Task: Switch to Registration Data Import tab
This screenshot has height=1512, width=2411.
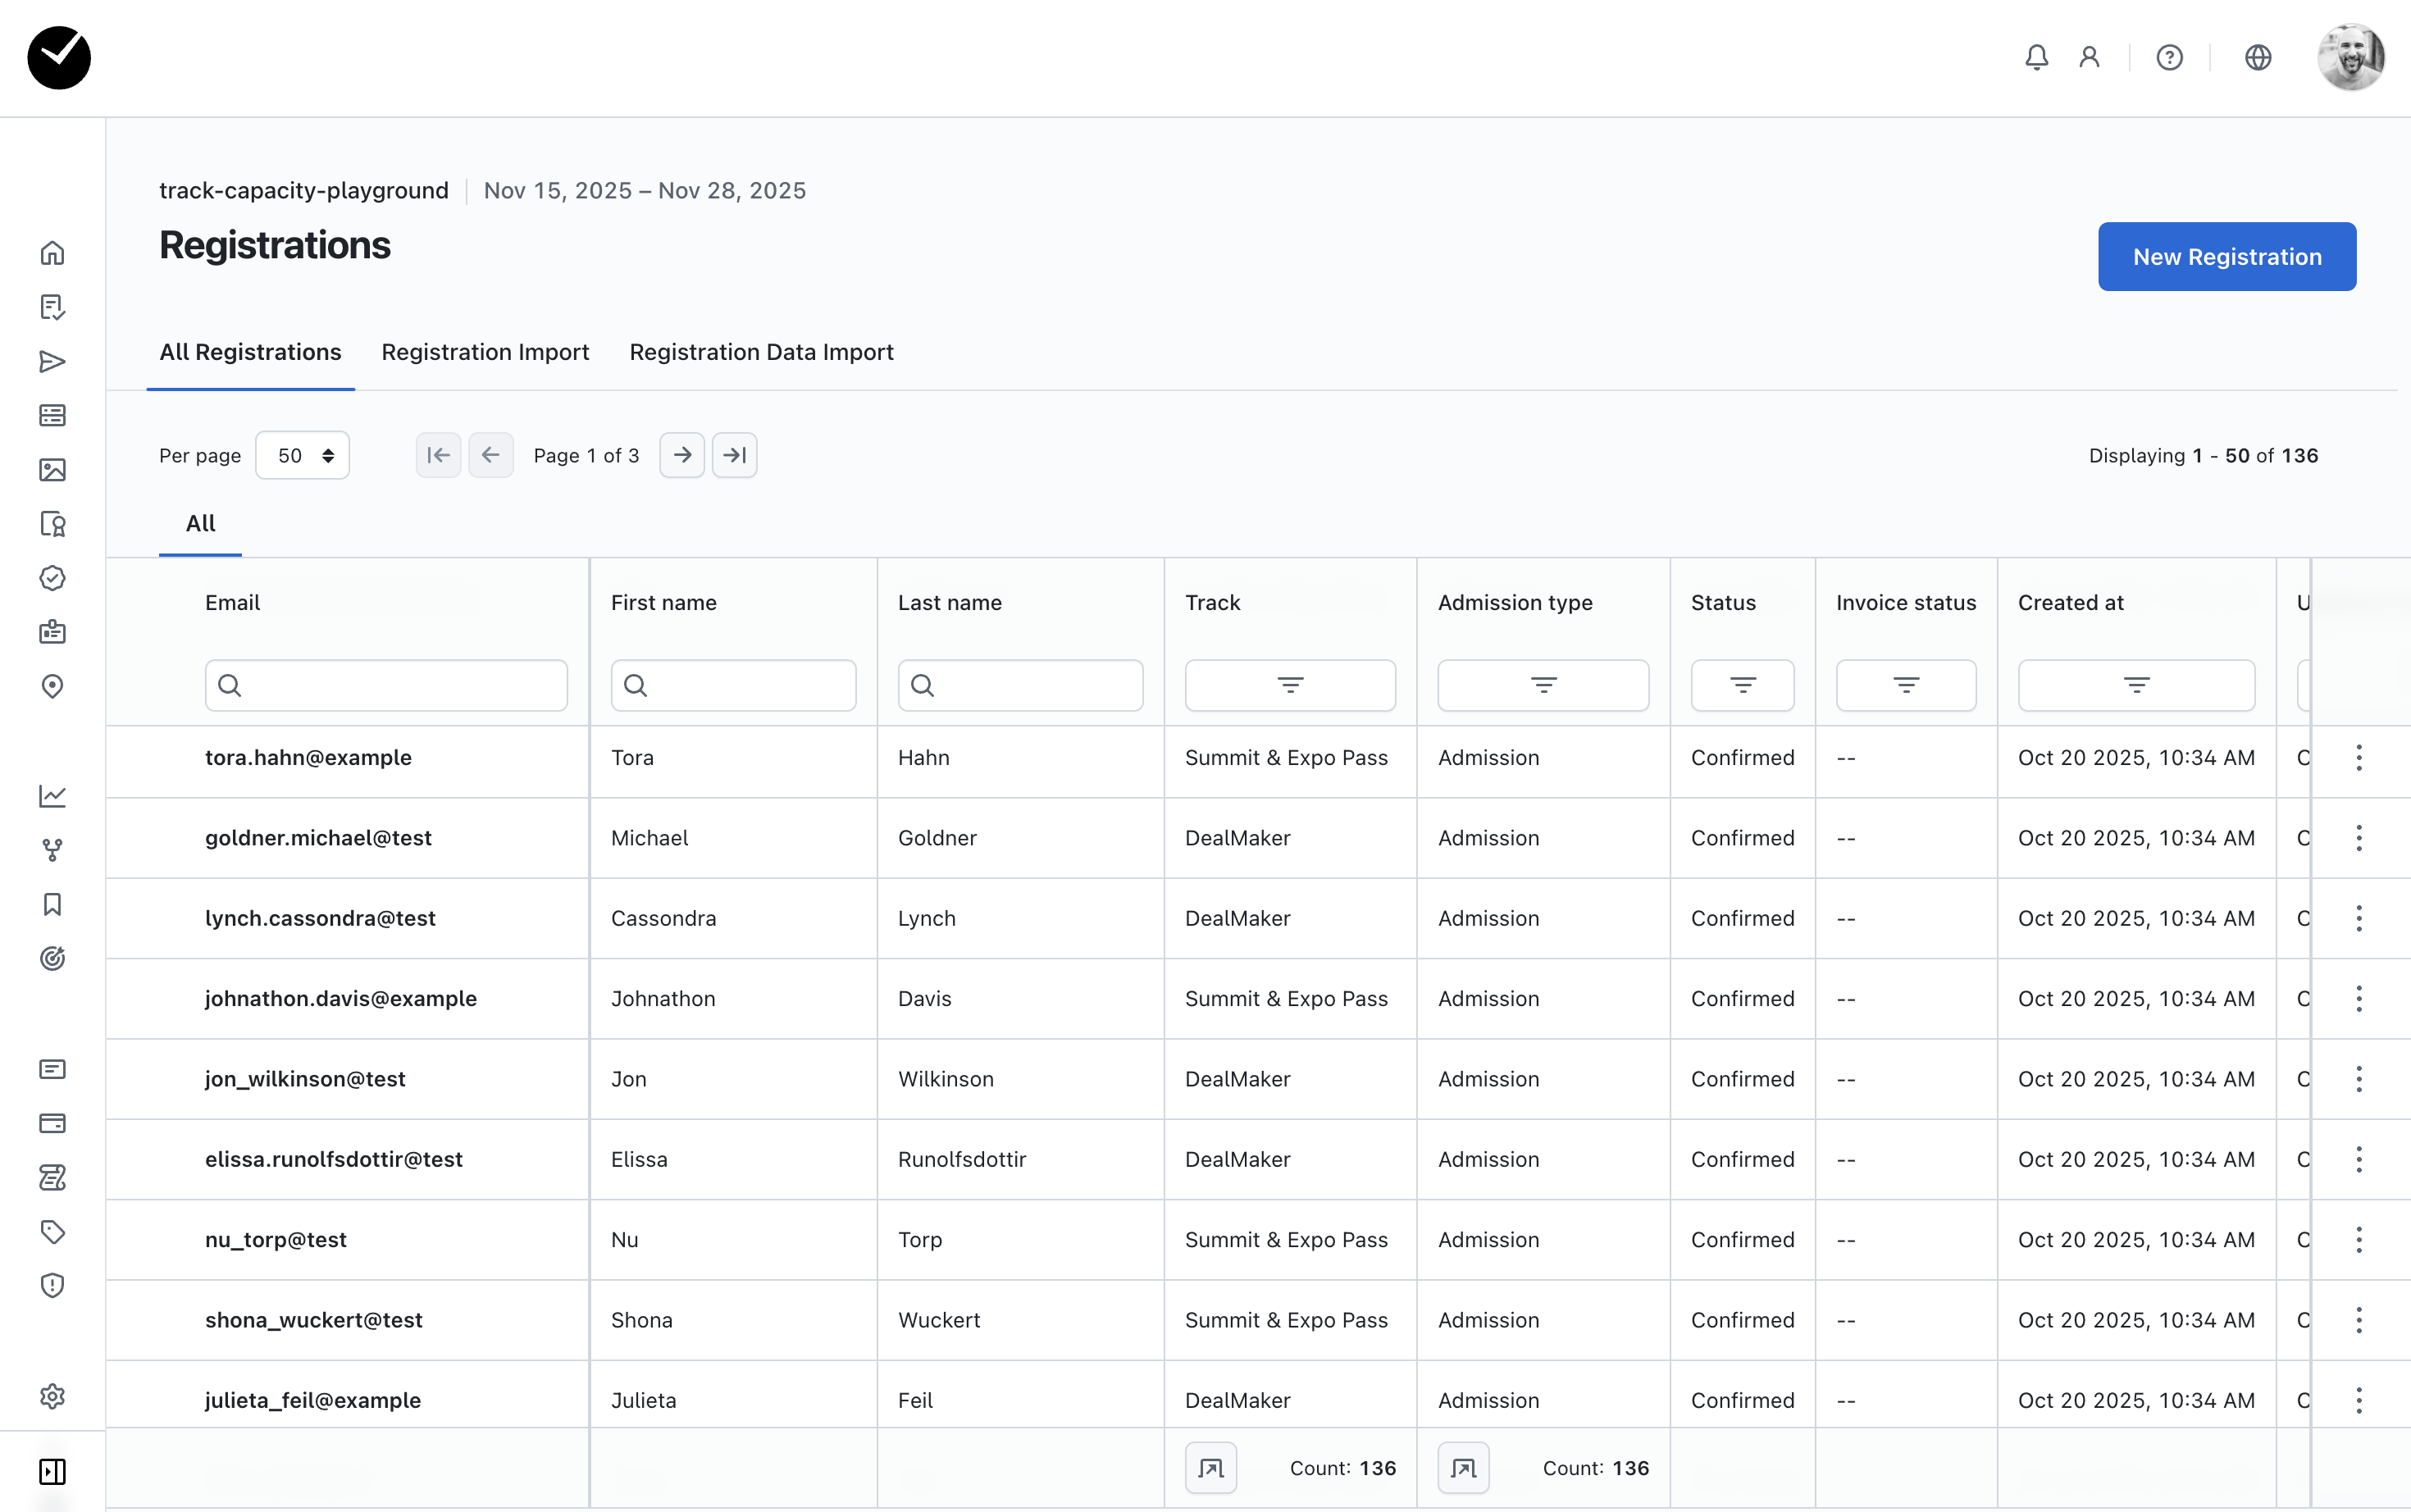Action: pyautogui.click(x=761, y=352)
